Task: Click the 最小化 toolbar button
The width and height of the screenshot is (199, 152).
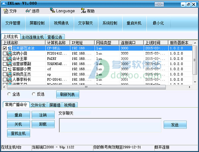Action: pos(158,23)
